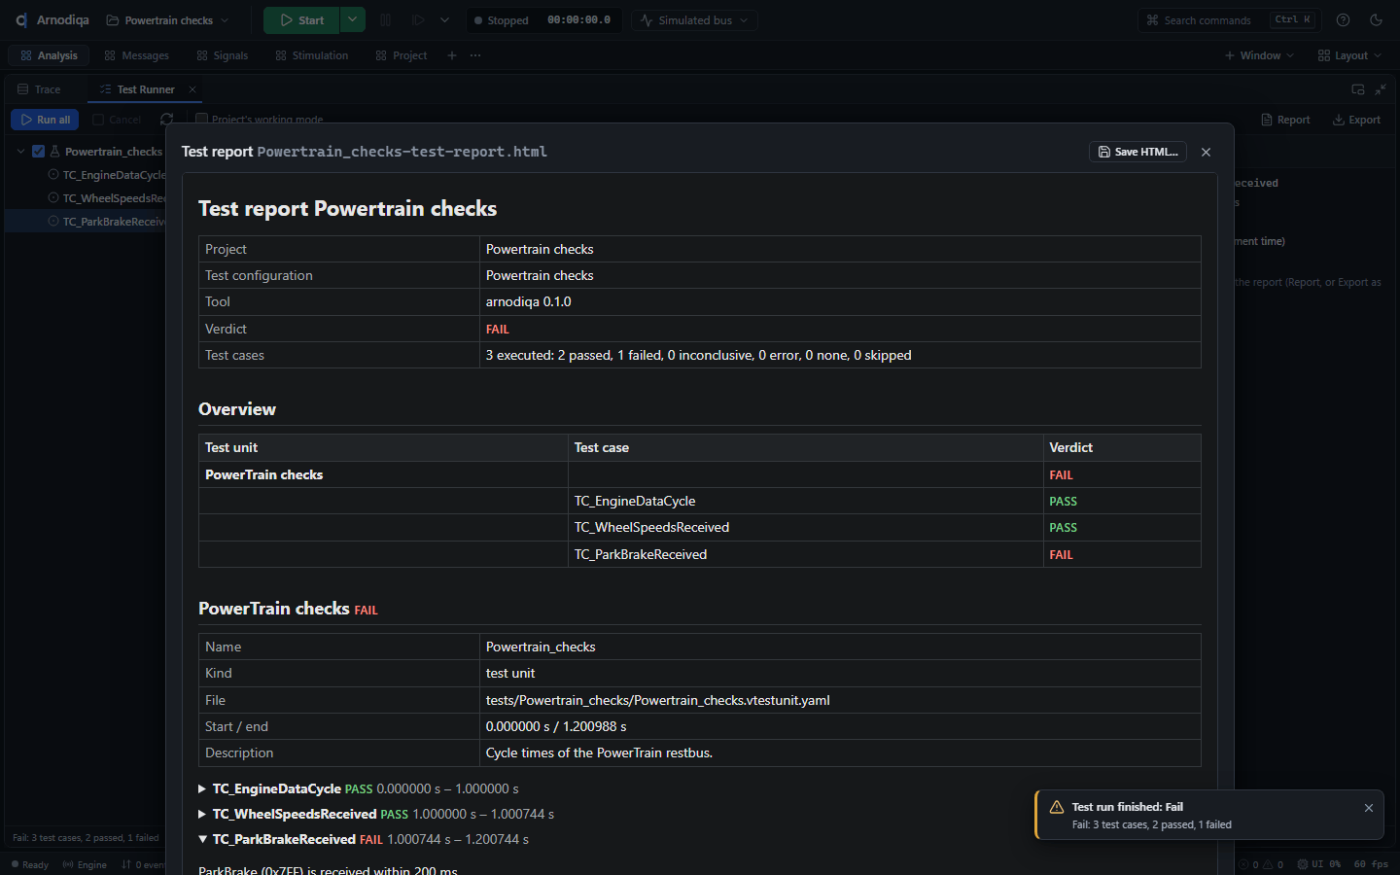Click the step-forward playback icon
Image resolution: width=1400 pixels, height=875 pixels.
(418, 20)
